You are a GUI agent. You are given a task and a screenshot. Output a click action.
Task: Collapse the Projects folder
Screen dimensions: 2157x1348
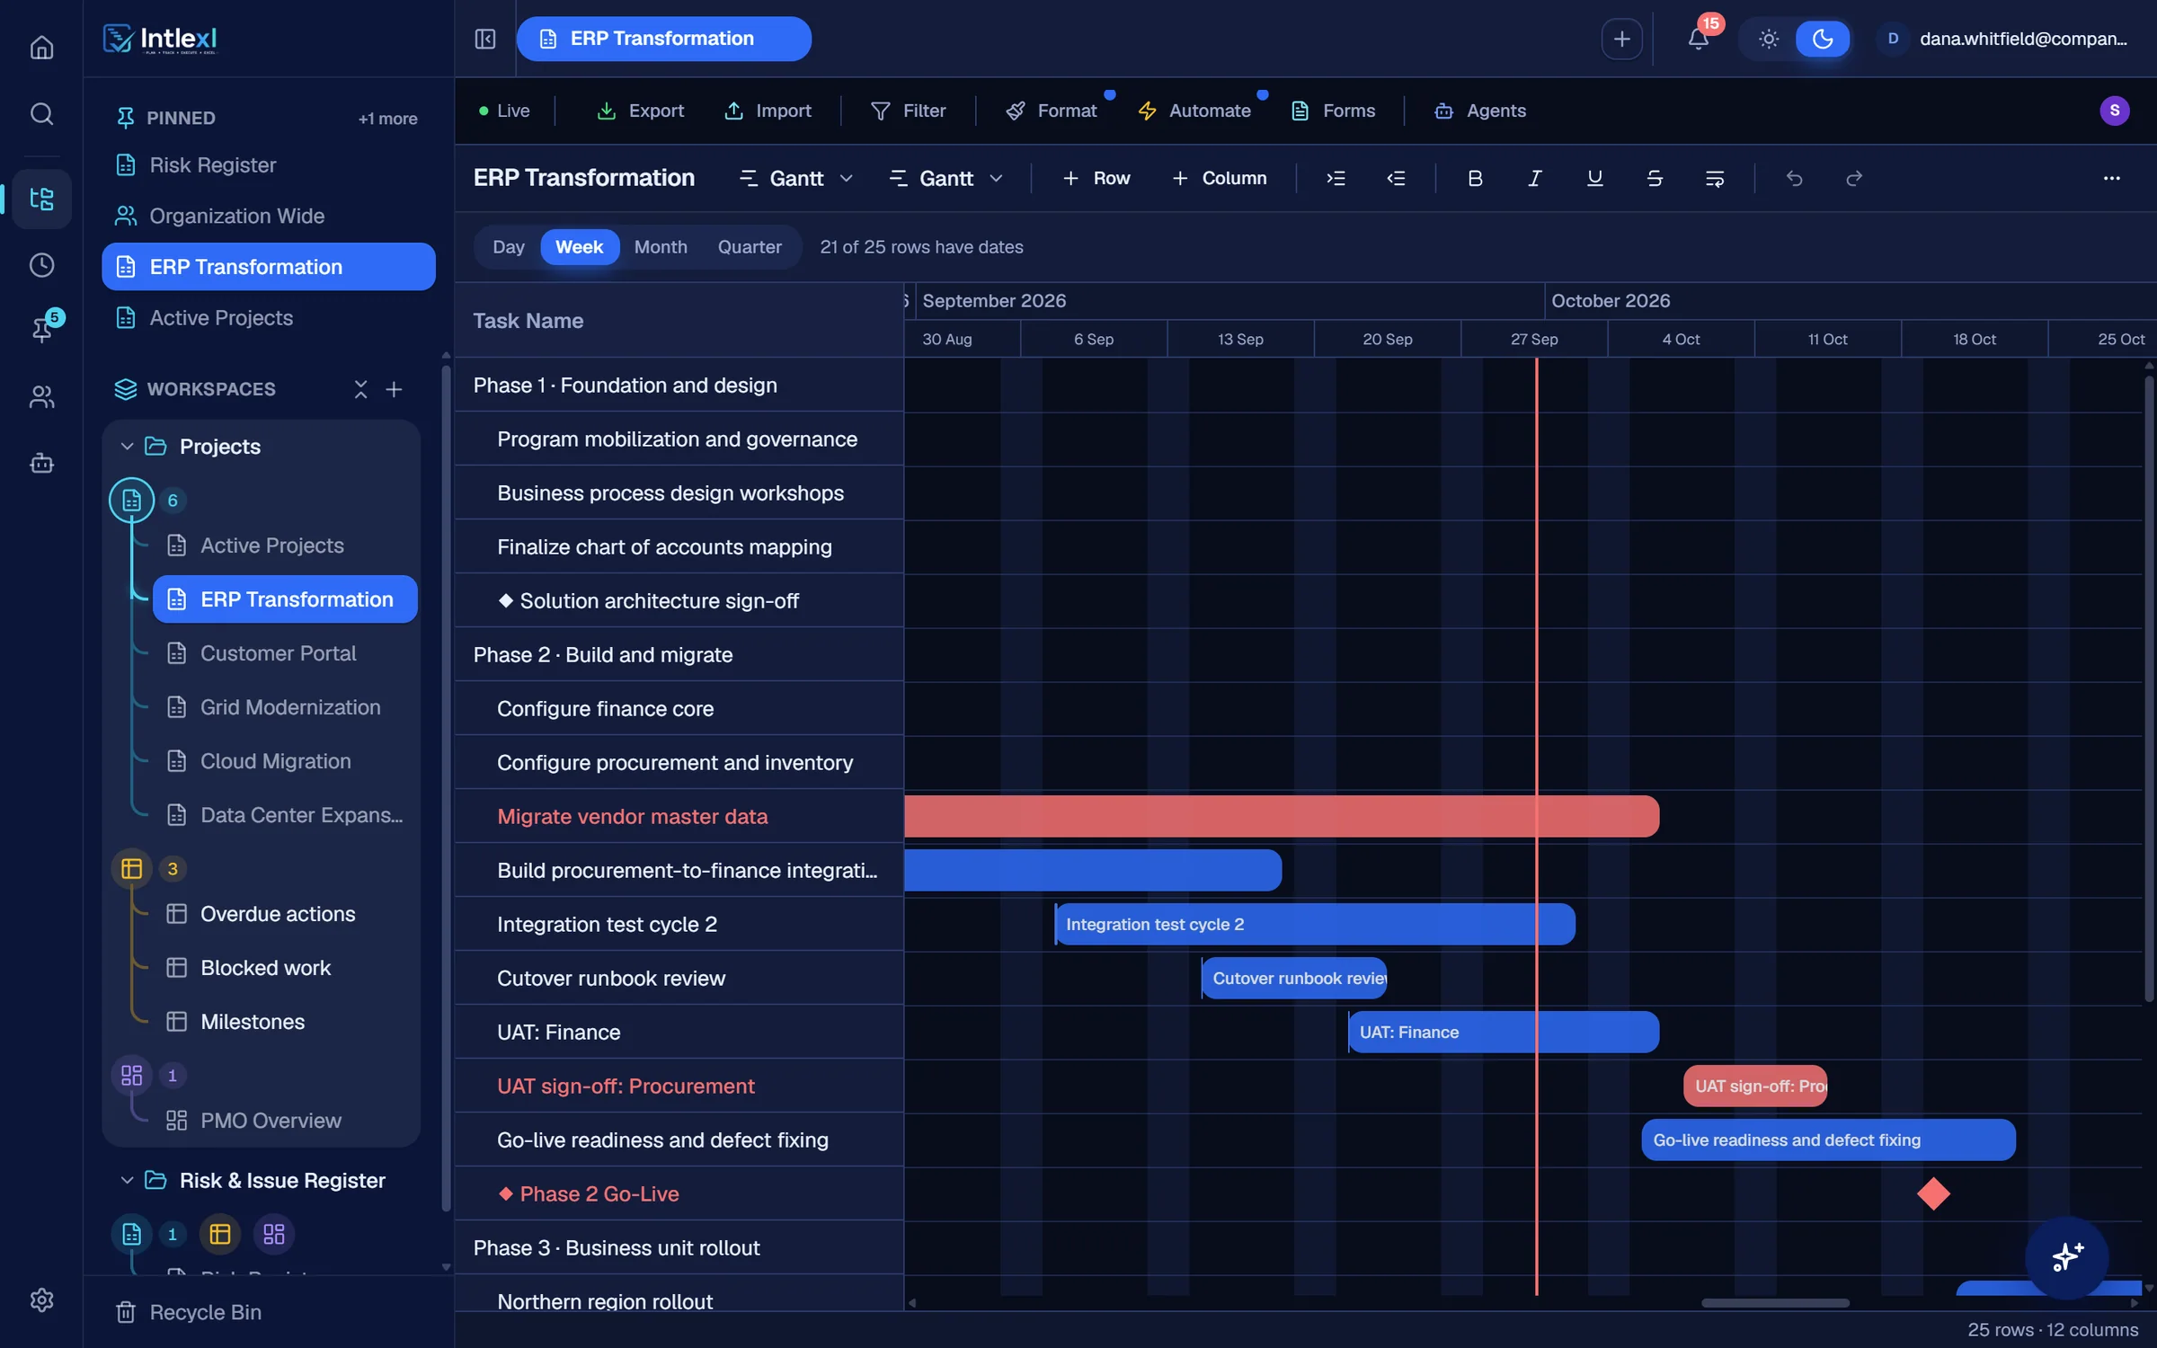pyautogui.click(x=127, y=447)
